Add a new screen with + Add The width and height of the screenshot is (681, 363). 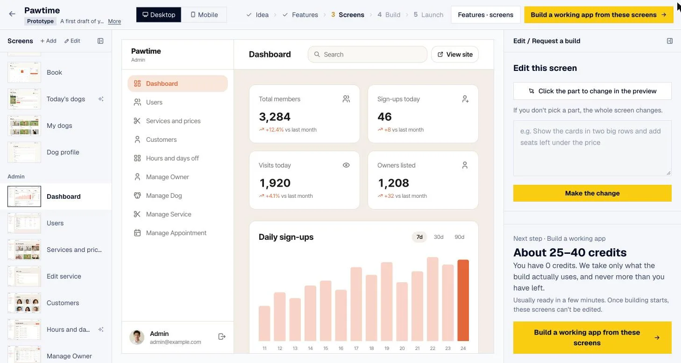tap(48, 41)
